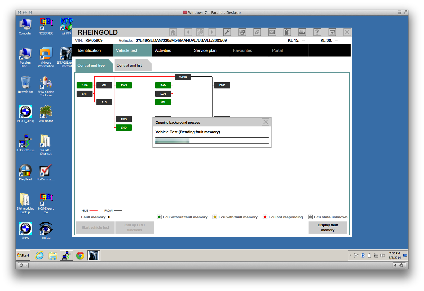This screenshot has height=291, width=424.
Task: Click Ecu without fault memory legend marker
Action: [x=159, y=217]
